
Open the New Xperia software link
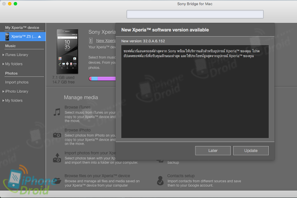pos(106,41)
